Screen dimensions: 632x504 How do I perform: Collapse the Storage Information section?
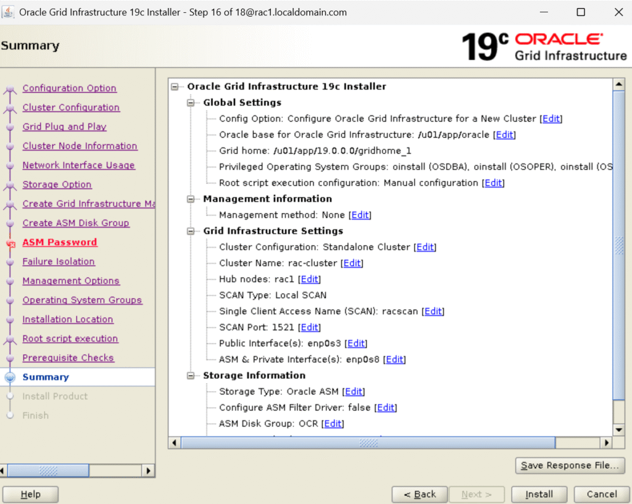point(191,376)
